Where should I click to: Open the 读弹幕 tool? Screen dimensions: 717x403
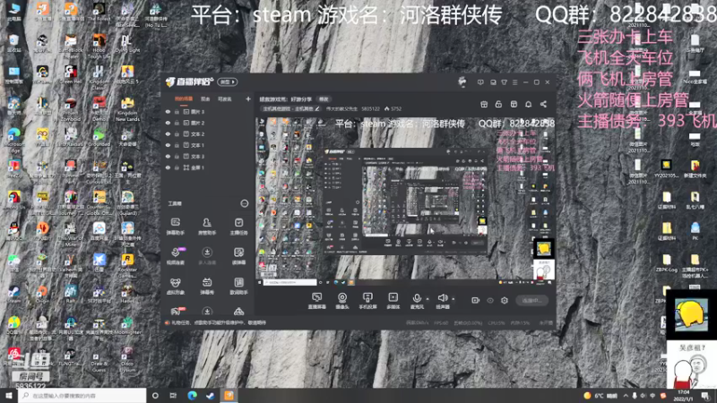(238, 256)
